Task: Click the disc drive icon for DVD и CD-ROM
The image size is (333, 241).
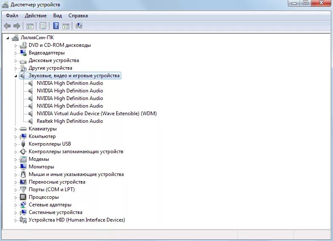Action: click(x=23, y=45)
